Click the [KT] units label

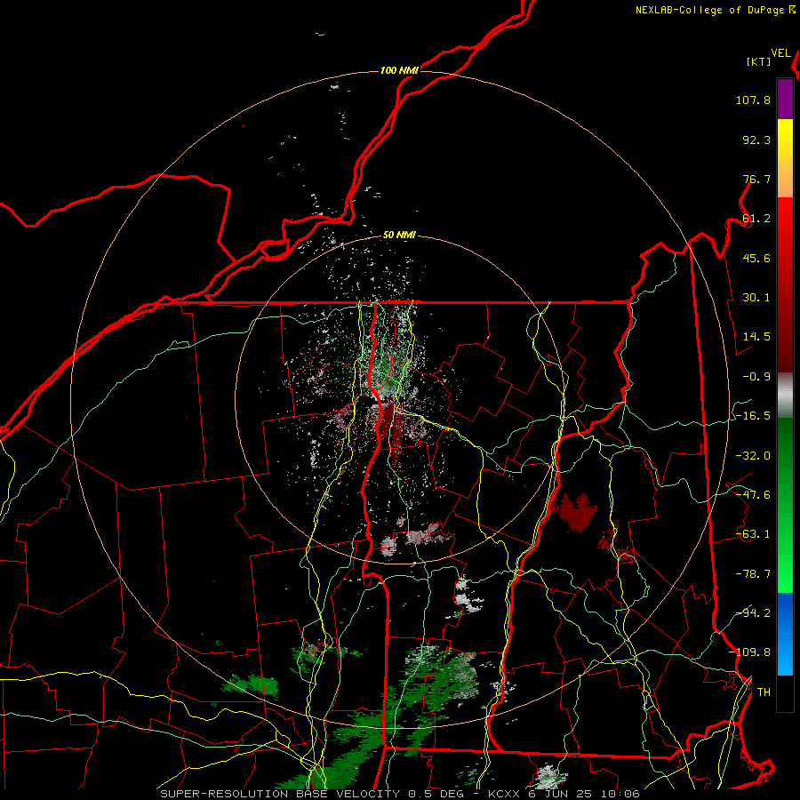(759, 61)
